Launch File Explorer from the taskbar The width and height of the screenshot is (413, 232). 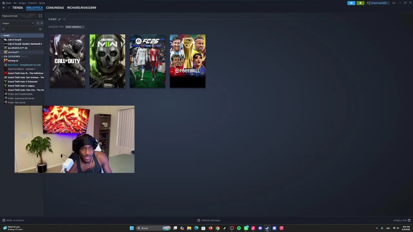pos(189,228)
